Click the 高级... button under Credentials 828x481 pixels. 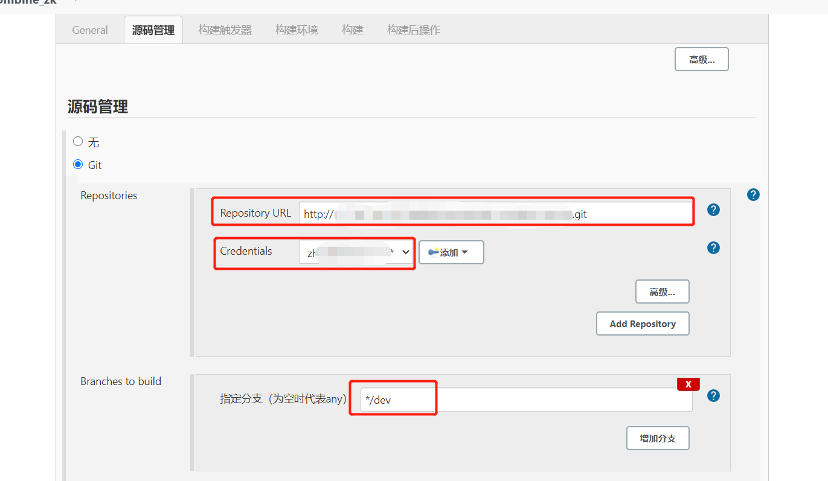[x=663, y=291]
